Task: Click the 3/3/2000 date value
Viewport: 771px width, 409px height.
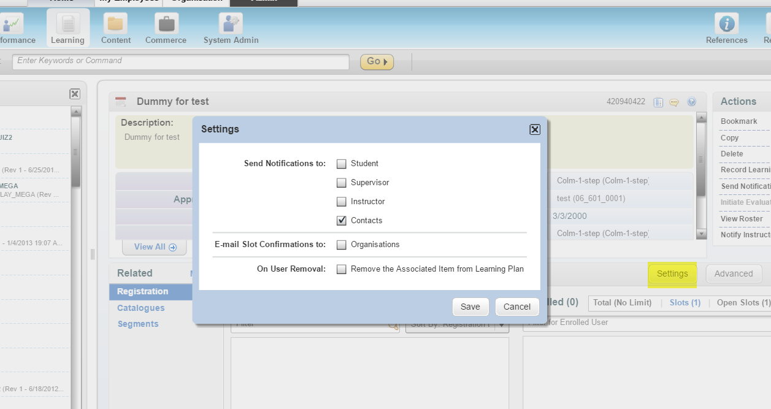Action: click(570, 216)
